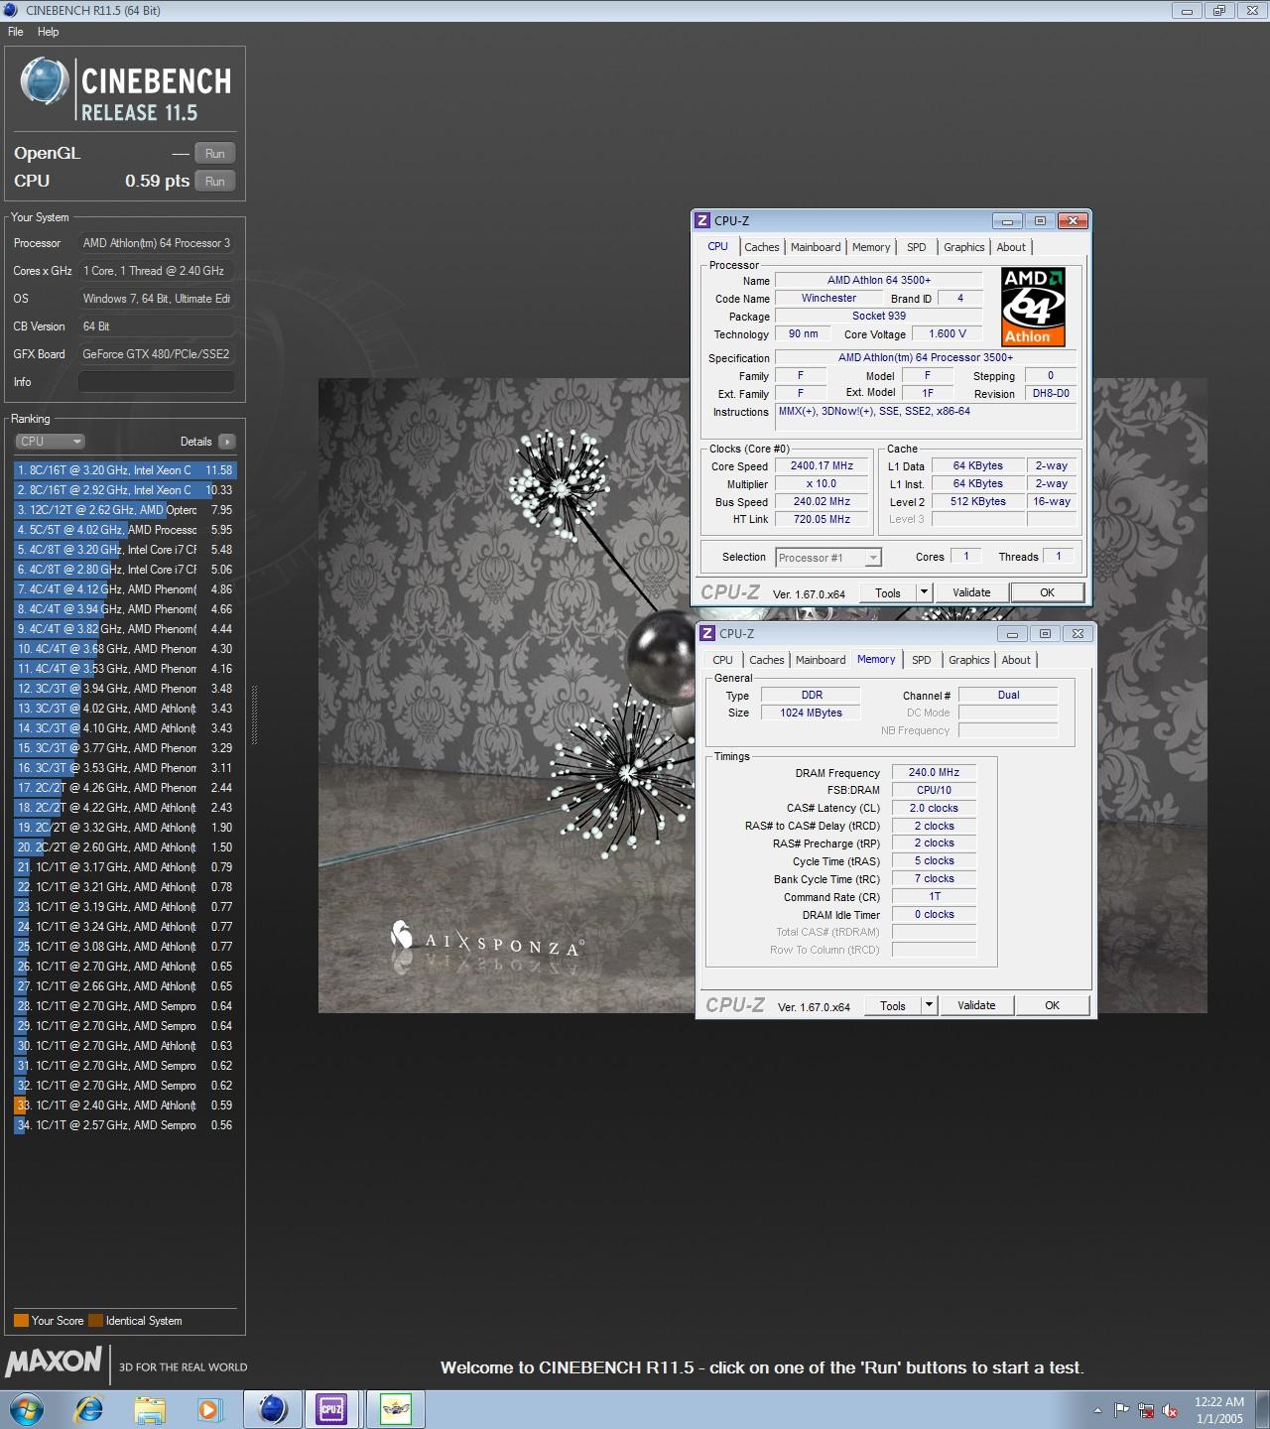
Task: Click Tools button in upper CPU-Z window
Action: point(888,592)
